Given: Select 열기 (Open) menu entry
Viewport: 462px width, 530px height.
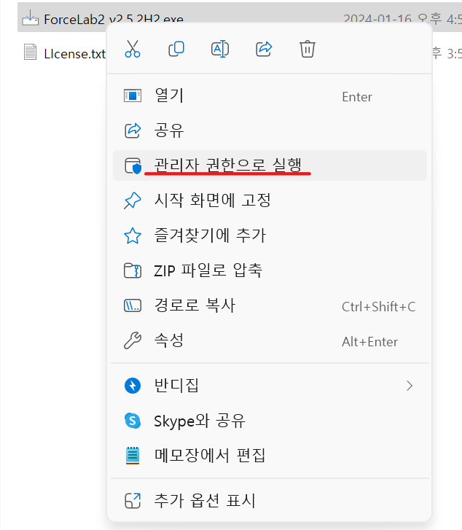Looking at the screenshot, I should [x=270, y=96].
